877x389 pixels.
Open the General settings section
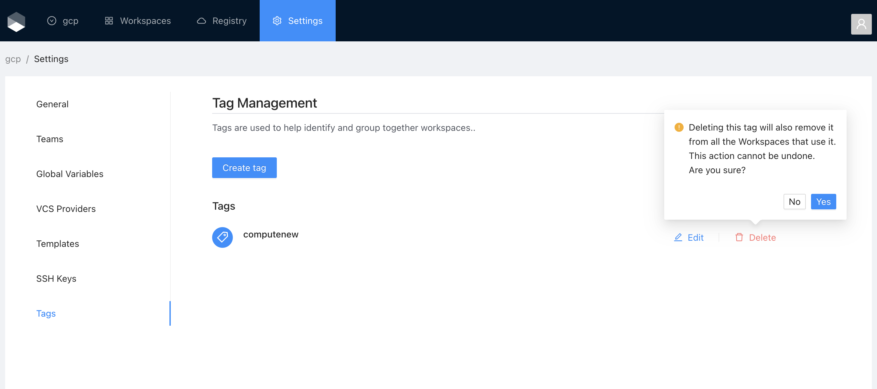pyautogui.click(x=52, y=104)
